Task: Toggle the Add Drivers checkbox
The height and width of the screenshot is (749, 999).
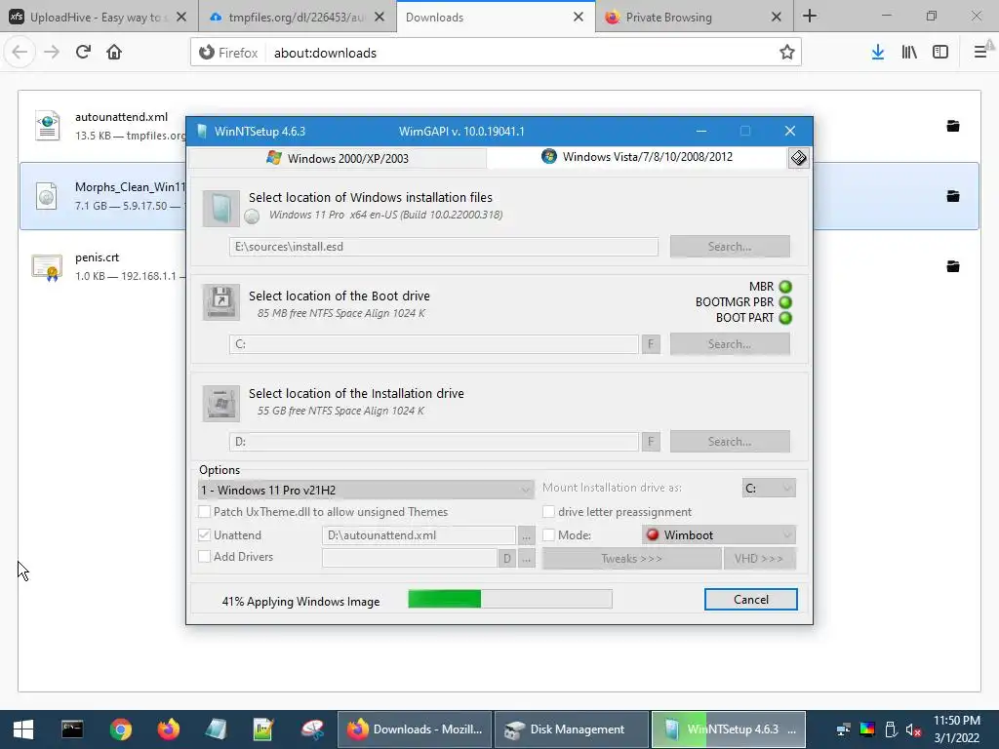Action: coord(205,557)
